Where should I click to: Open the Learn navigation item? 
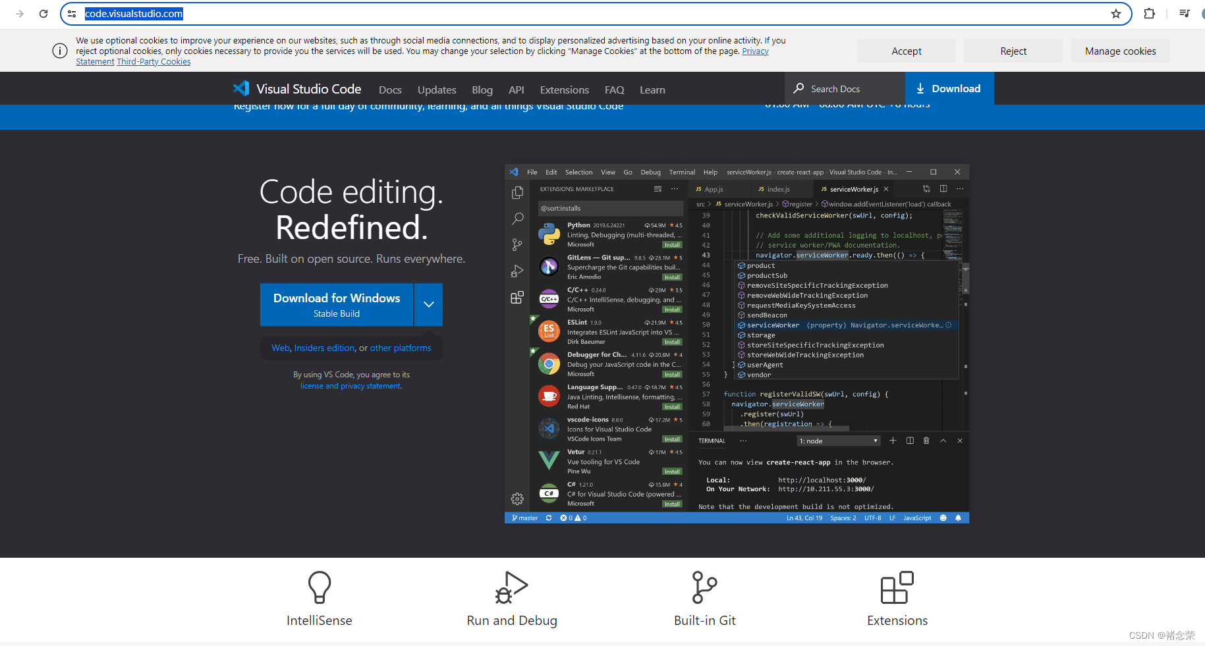point(652,90)
